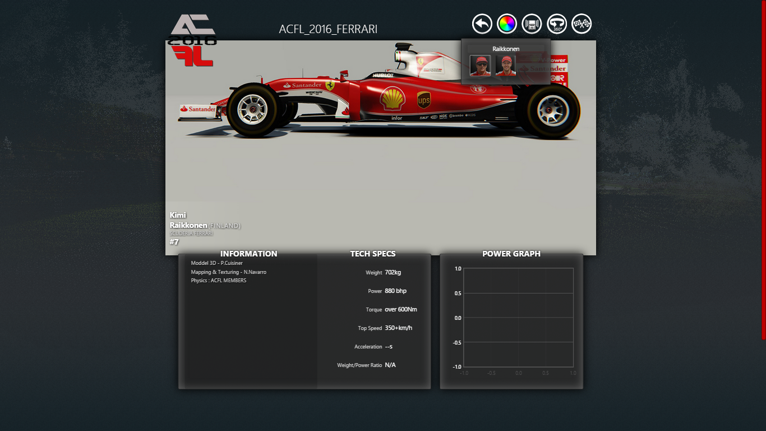Click the N/A weight/power ratio value
The image size is (766, 431).
390,365
